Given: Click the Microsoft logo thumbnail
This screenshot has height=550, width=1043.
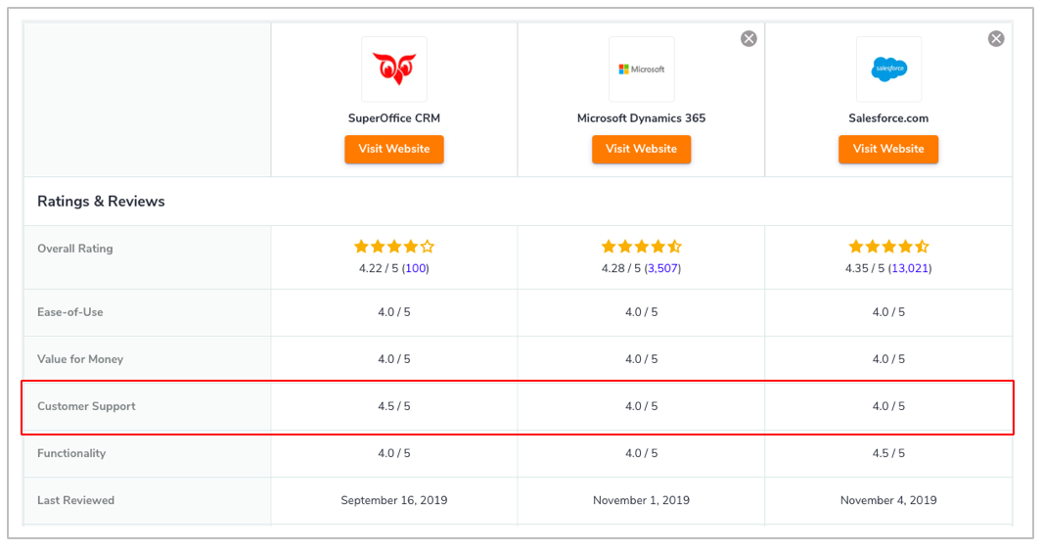Looking at the screenshot, I should pos(641,69).
